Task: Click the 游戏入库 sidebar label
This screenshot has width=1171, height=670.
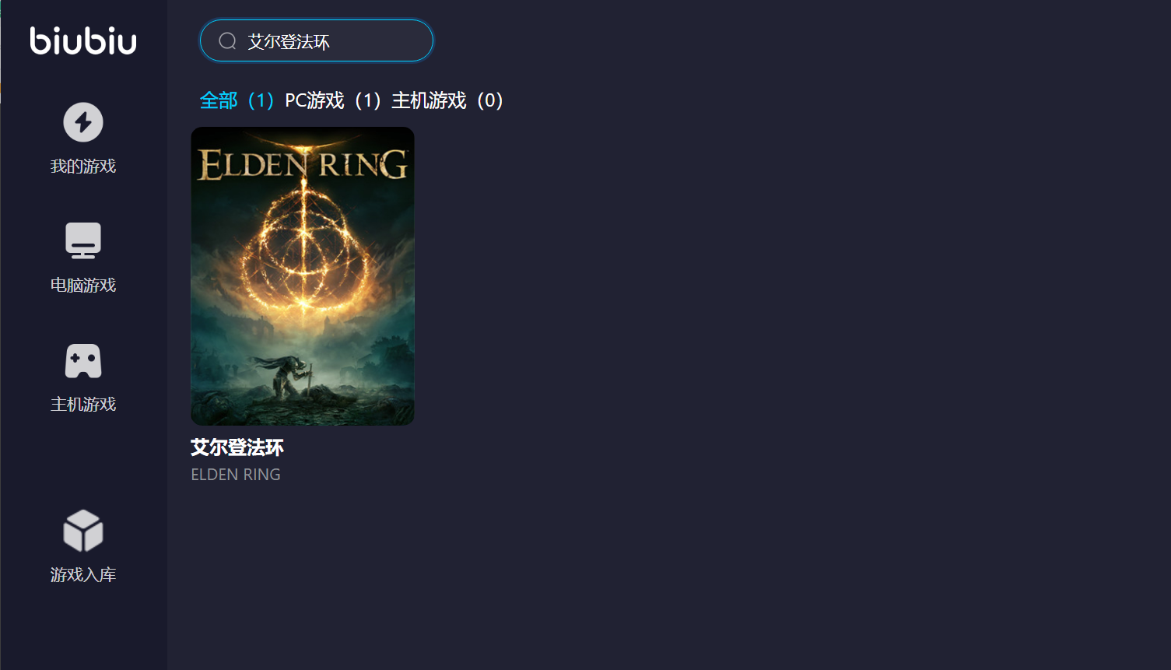Action: 83,575
